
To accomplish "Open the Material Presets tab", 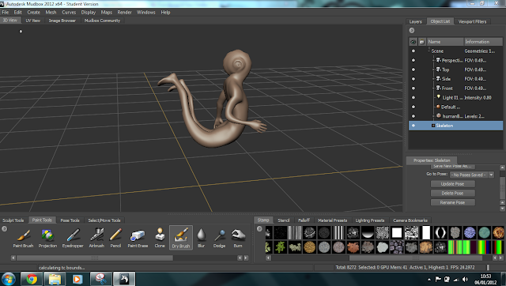I will pos(332,220).
